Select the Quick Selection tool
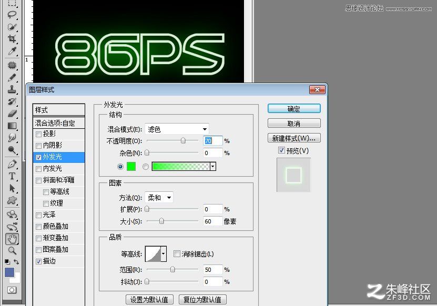 pos(12,26)
